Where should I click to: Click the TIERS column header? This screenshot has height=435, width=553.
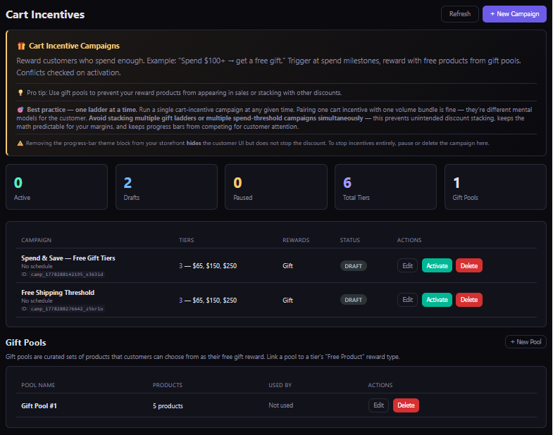[x=186, y=240]
